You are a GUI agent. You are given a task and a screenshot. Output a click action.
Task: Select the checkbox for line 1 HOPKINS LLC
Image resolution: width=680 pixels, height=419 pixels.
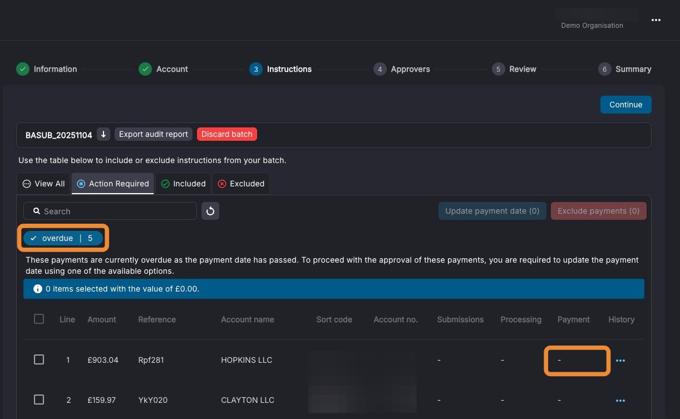point(39,359)
